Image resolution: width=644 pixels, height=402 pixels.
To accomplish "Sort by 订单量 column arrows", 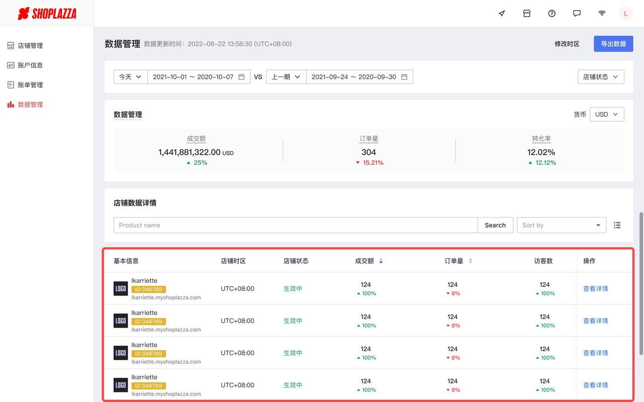I will [470, 261].
